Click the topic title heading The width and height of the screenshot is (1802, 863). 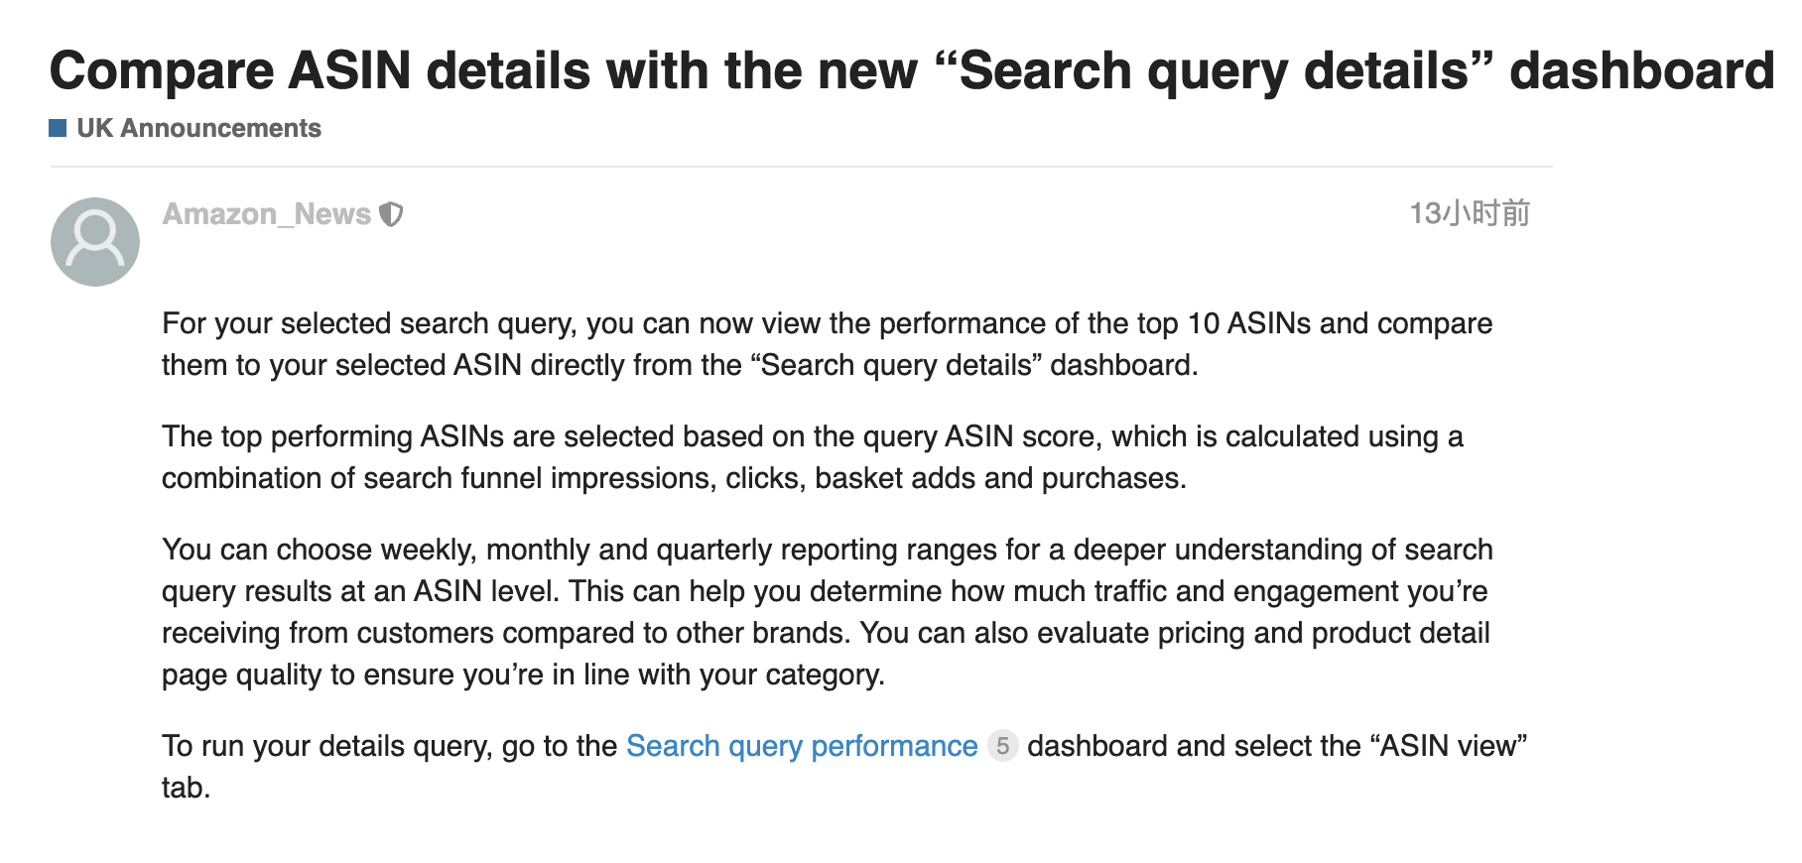(912, 71)
